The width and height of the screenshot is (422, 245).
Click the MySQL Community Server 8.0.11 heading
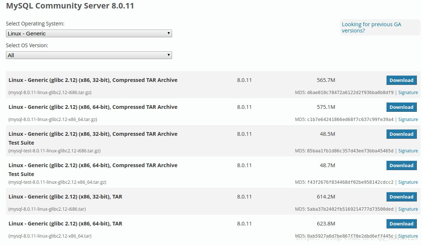[x=70, y=6]
